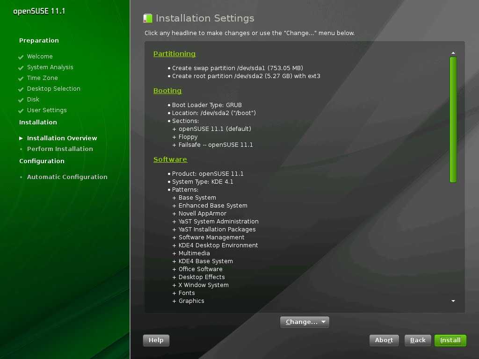Image resolution: width=479 pixels, height=359 pixels.
Task: Select the System Analysis step
Action: (x=50, y=67)
